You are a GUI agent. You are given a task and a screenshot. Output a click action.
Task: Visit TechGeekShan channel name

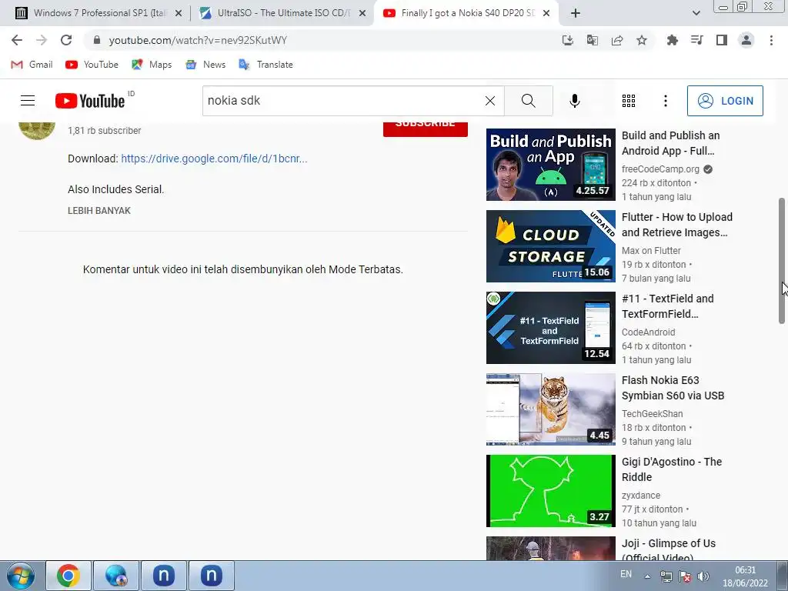(653, 413)
